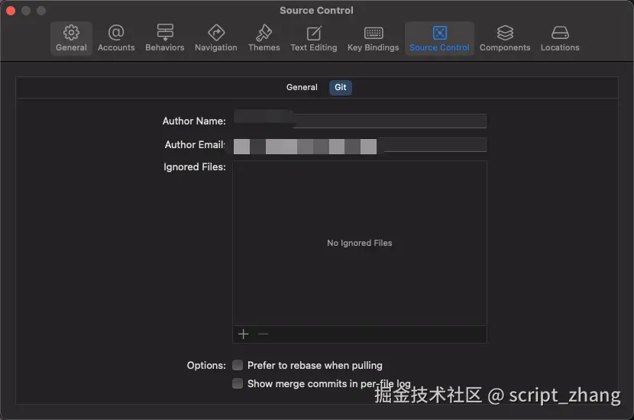
Task: Open the Navigation preferences pane
Action: (216, 38)
